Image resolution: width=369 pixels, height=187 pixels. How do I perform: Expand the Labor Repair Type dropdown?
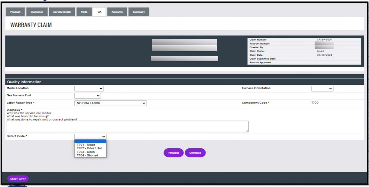(110, 103)
